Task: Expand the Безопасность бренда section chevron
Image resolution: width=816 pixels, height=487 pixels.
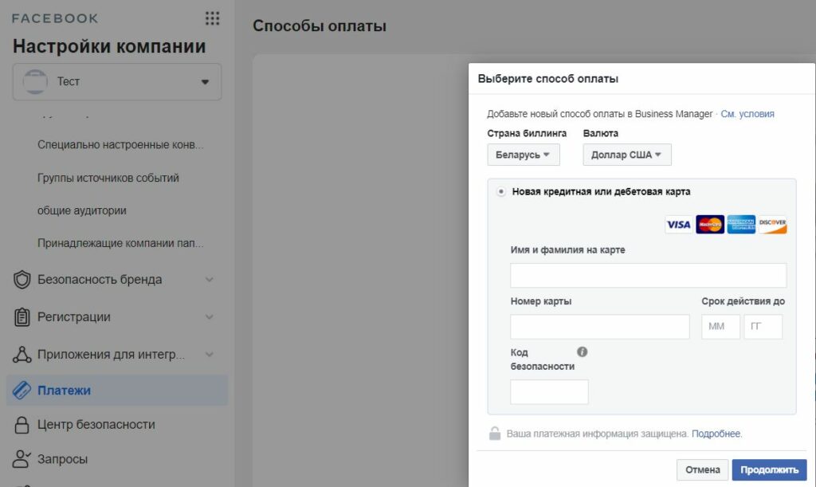Action: click(210, 280)
